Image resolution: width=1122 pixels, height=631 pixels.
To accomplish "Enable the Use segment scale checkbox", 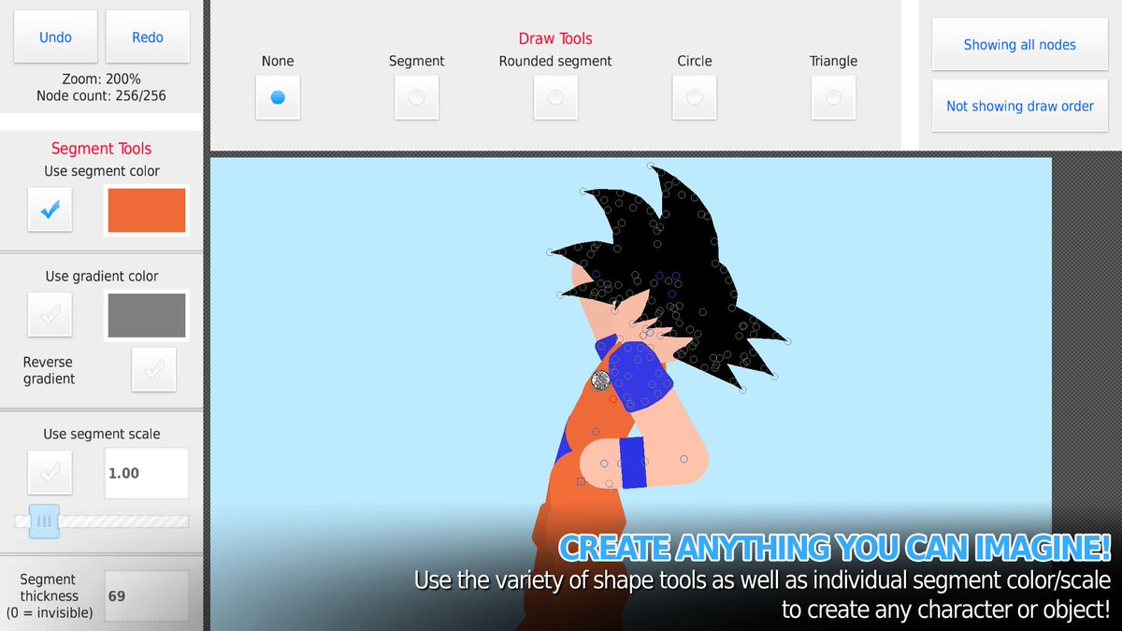I will click(50, 473).
